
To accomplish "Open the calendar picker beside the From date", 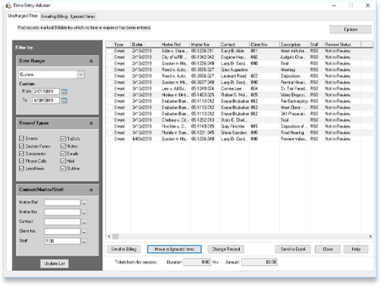I will click(64, 92).
